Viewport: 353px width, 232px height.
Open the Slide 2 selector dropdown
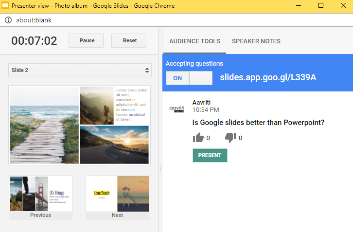[x=80, y=70]
